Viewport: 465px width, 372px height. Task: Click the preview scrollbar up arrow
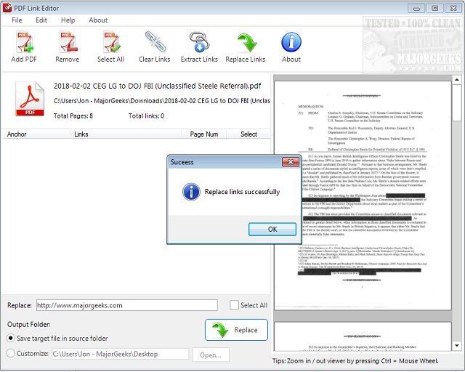457,79
